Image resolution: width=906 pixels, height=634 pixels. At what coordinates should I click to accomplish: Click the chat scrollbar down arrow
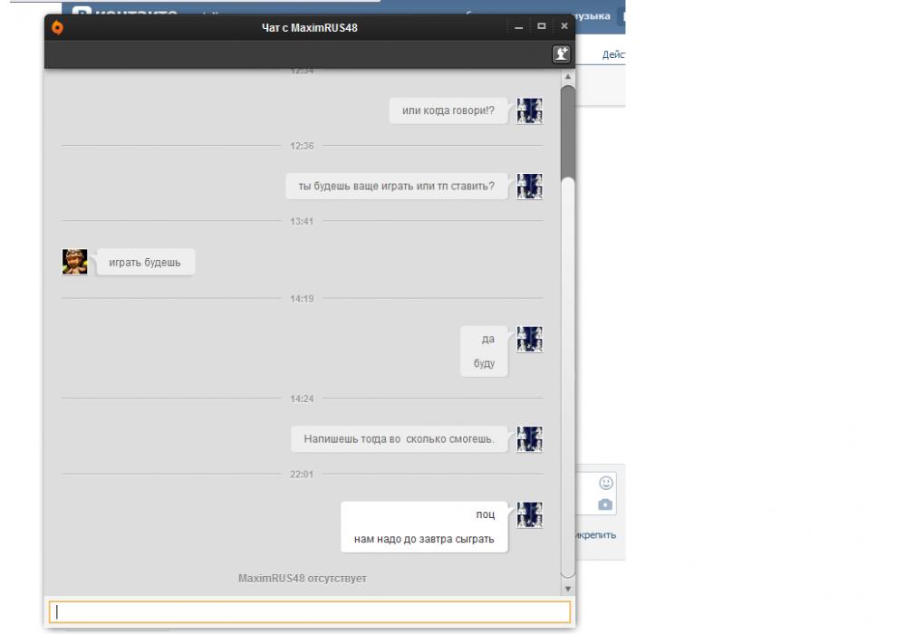(x=568, y=589)
